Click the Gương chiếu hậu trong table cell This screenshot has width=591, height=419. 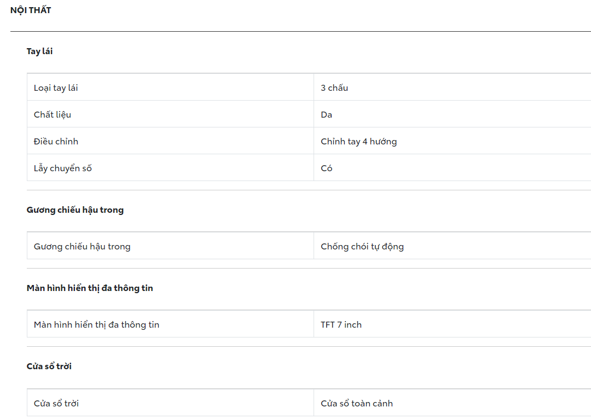tap(82, 246)
